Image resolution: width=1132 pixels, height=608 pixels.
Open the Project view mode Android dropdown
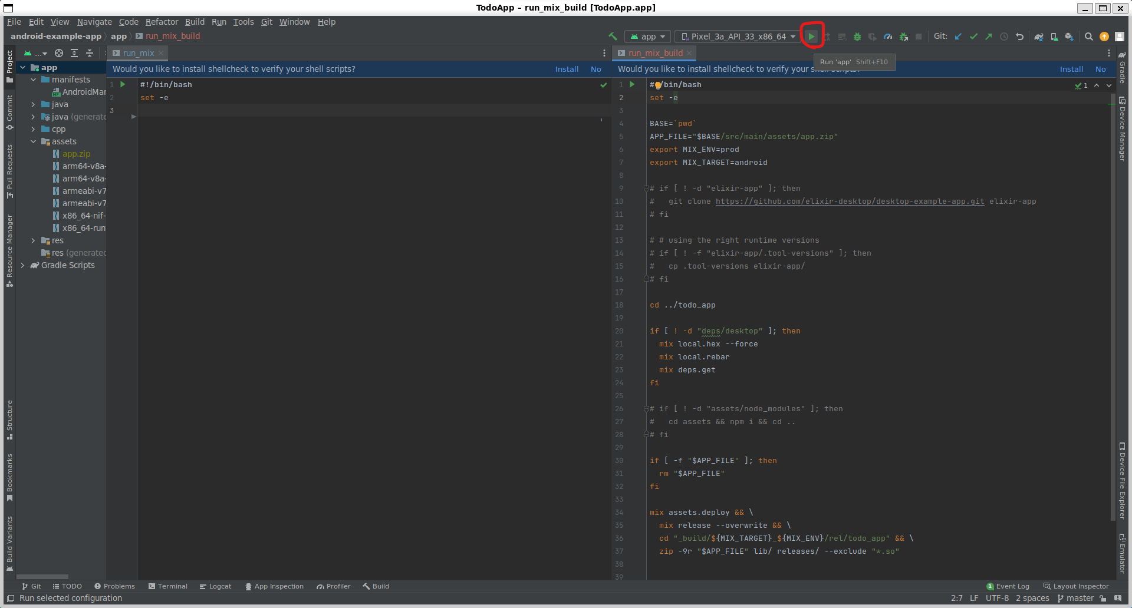35,53
